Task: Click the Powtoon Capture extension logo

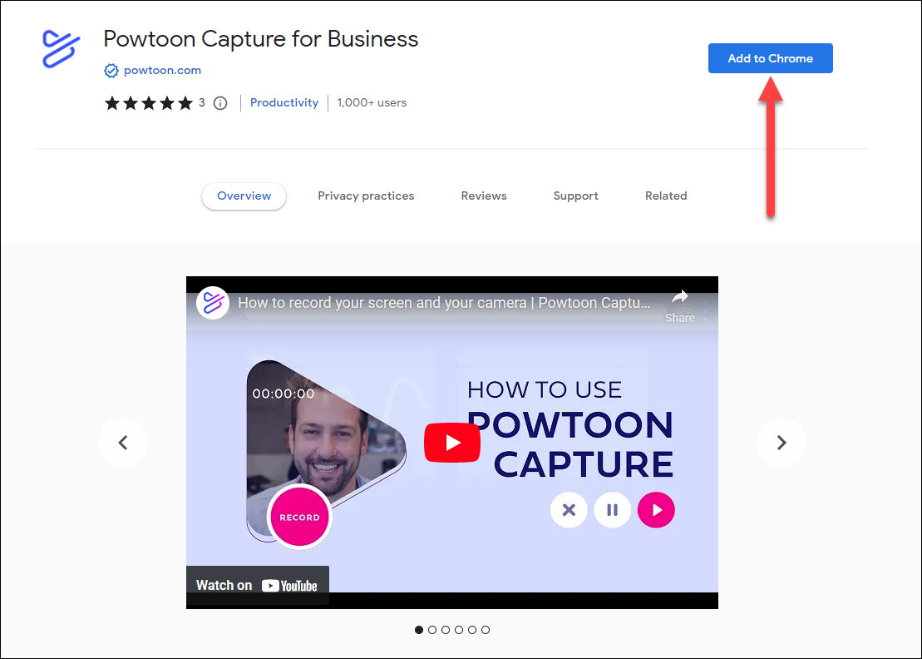Action: [x=62, y=49]
